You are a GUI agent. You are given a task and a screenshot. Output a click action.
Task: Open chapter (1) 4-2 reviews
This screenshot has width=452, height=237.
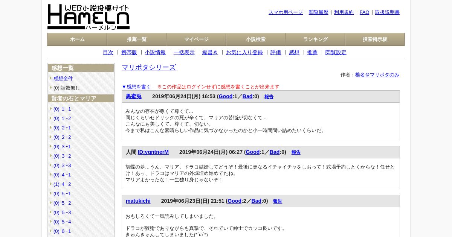point(62,184)
